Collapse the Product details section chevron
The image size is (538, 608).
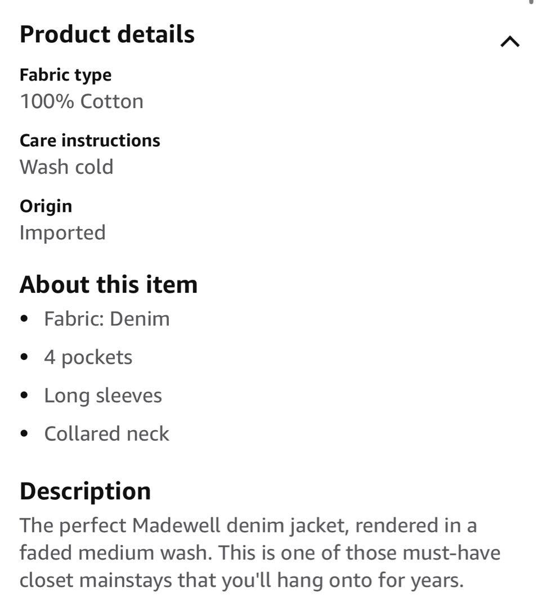(510, 42)
